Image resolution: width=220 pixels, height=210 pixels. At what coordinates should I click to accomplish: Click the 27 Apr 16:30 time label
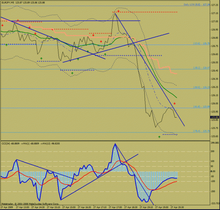tap(84, 207)
